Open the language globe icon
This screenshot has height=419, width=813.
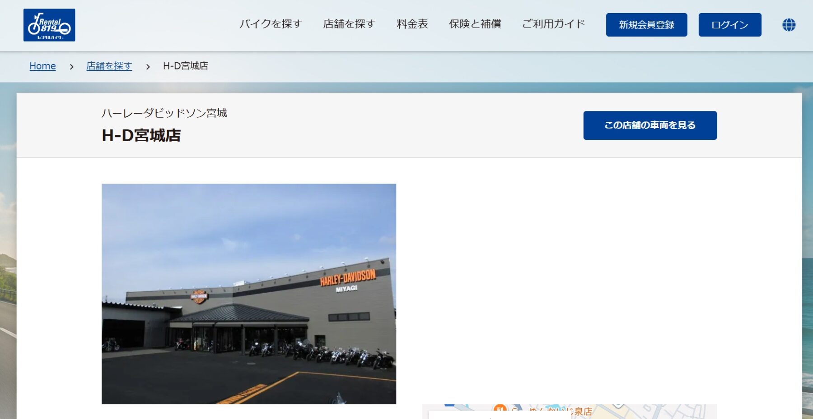tap(789, 25)
